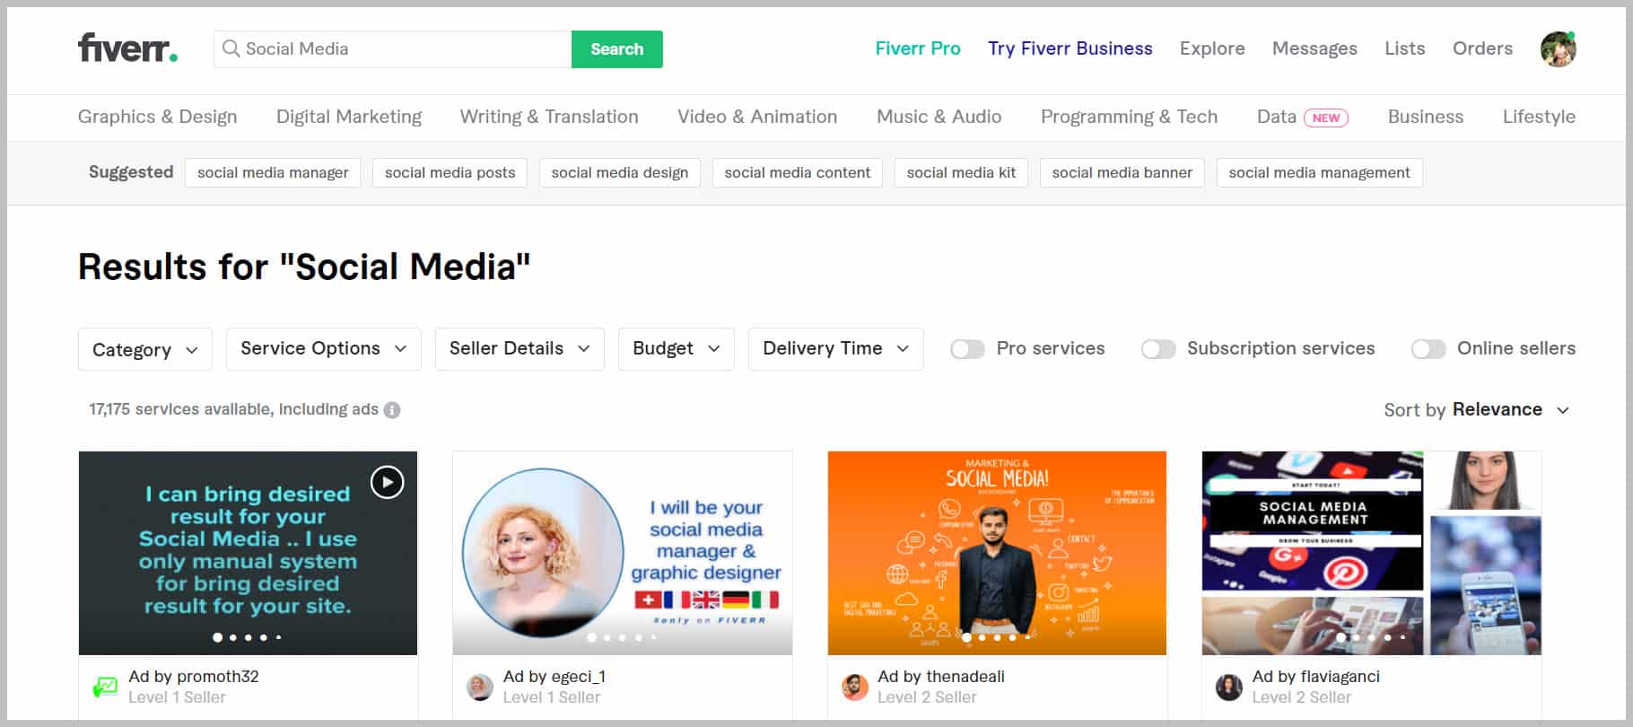The height and width of the screenshot is (727, 1633).
Task: Enable Subscription services toggle
Action: tap(1158, 349)
